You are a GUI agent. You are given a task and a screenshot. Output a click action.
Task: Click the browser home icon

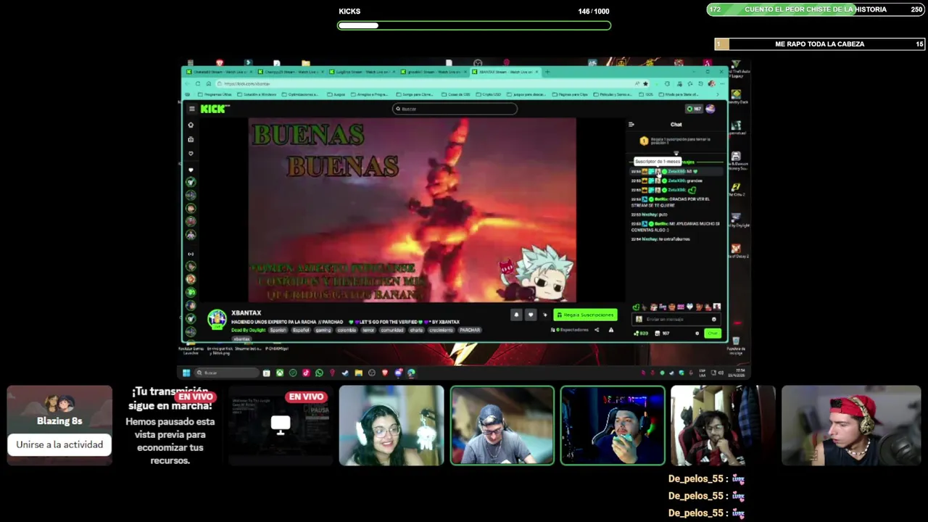click(209, 83)
